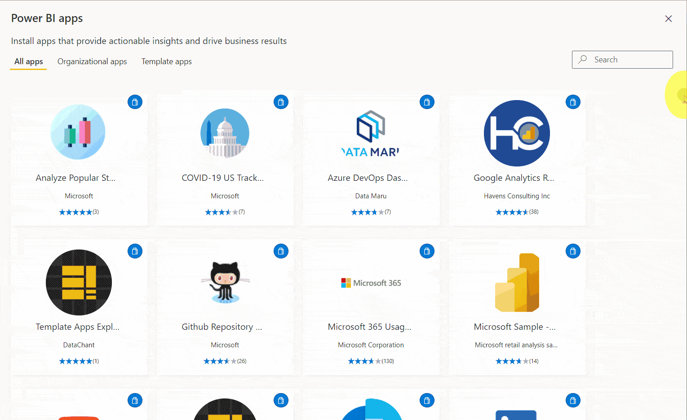The image size is (687, 420).
Task: Click the Microsoft 365 logo
Action: (x=371, y=282)
